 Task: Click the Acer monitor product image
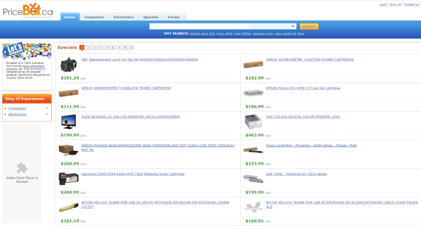point(68,122)
